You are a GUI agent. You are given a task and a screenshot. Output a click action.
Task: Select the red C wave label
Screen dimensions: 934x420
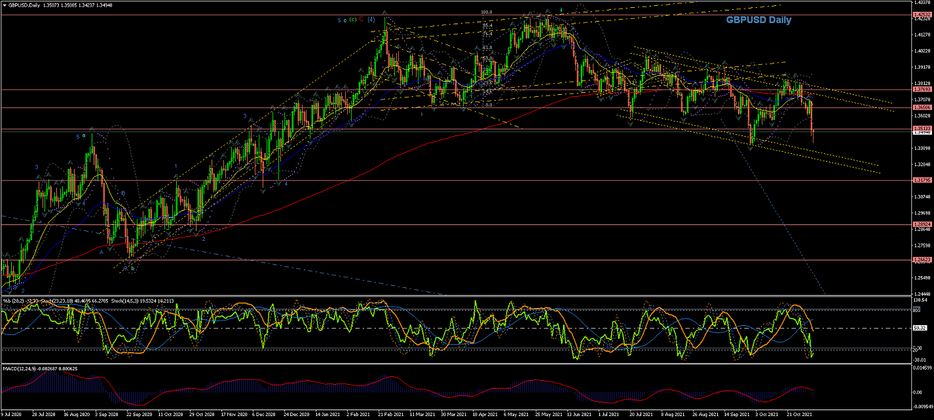point(362,20)
